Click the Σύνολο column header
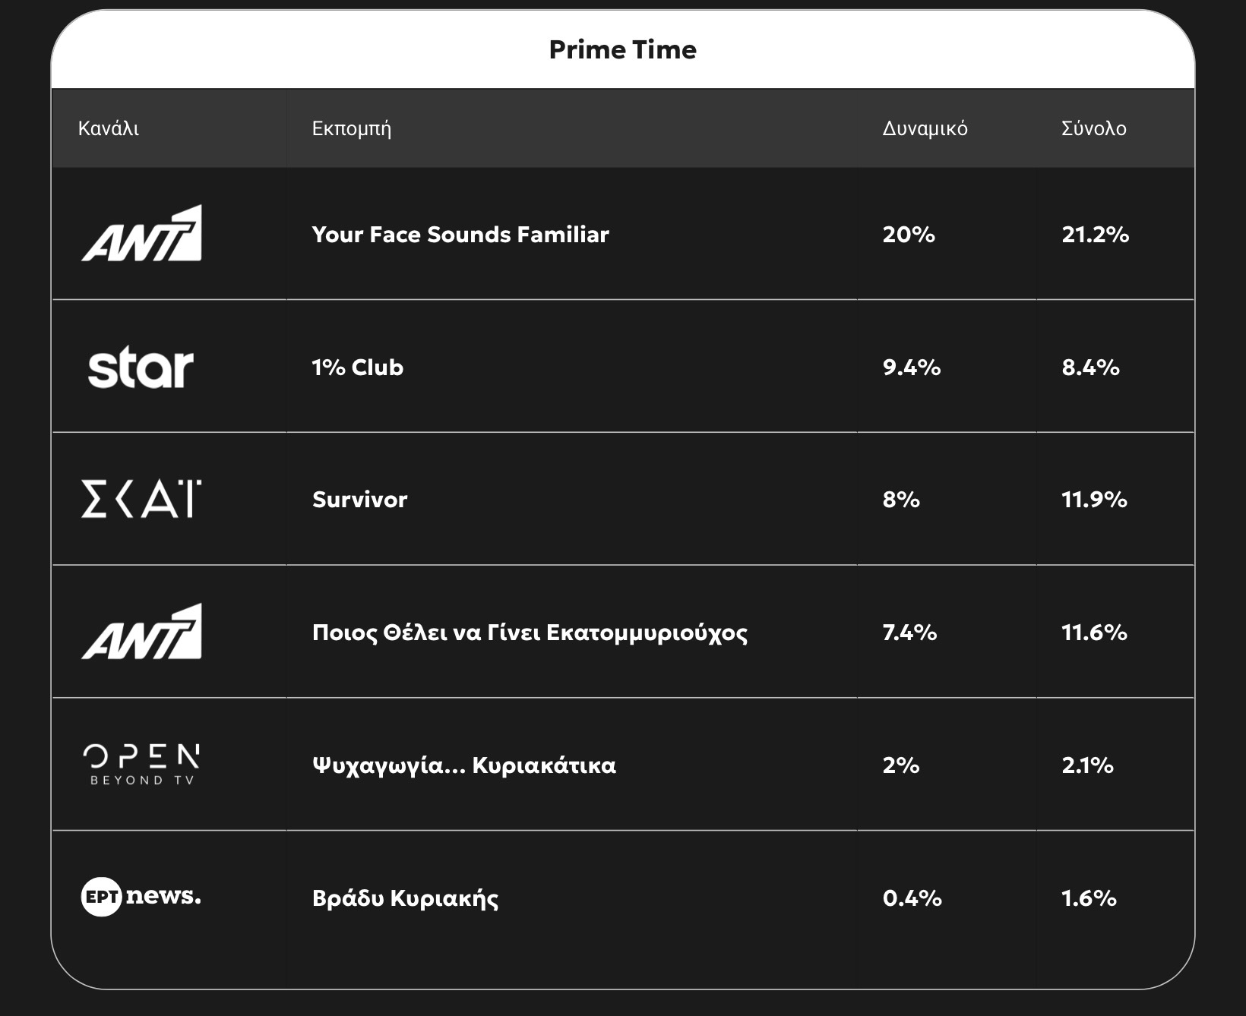1246x1016 pixels. coord(1093,128)
